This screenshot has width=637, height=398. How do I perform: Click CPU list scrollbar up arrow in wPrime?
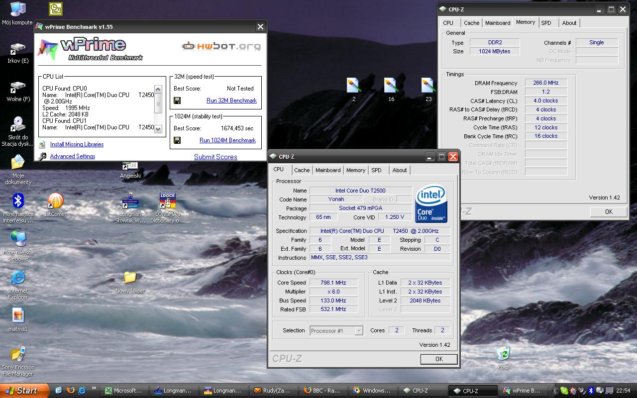point(158,89)
